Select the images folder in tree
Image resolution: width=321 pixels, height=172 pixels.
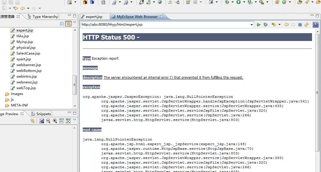pos(14,94)
